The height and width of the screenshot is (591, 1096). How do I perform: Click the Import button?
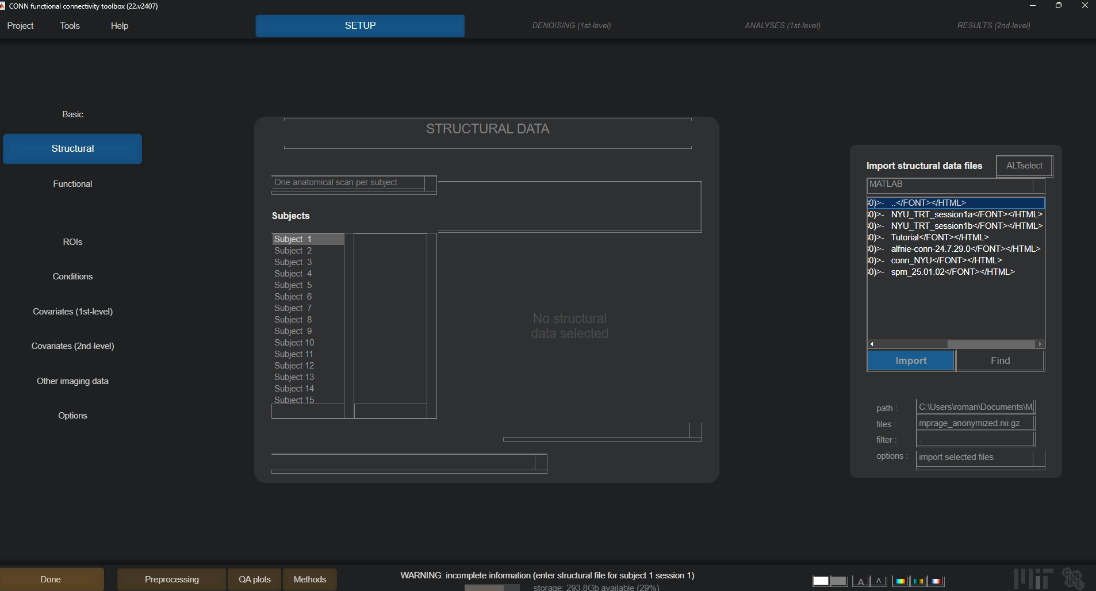[x=911, y=360]
